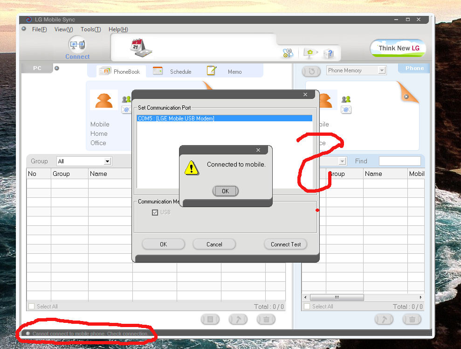Screen dimensions: 461x349
Task: Click OK in Connected to mobile box
Action: 225,191
